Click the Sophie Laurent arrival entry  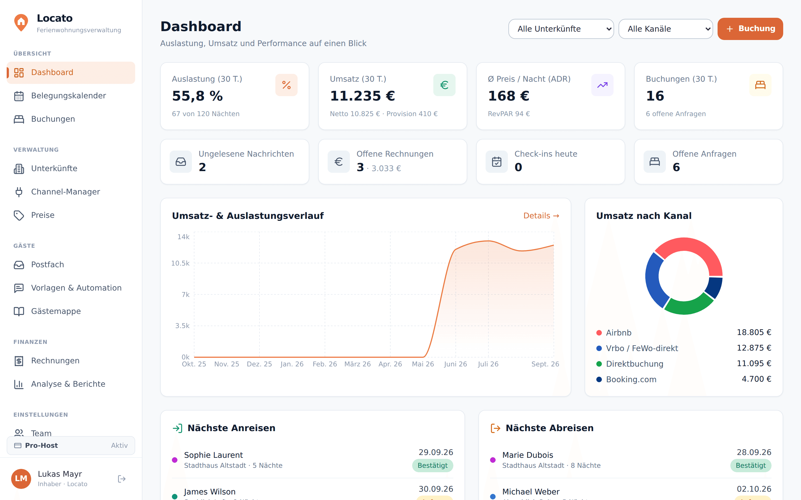312,460
